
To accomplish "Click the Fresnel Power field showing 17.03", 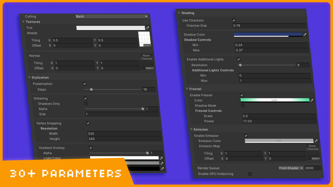I will (279, 121).
